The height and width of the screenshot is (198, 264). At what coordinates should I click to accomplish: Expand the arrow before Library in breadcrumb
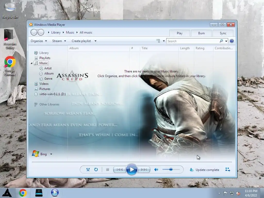click(48, 32)
